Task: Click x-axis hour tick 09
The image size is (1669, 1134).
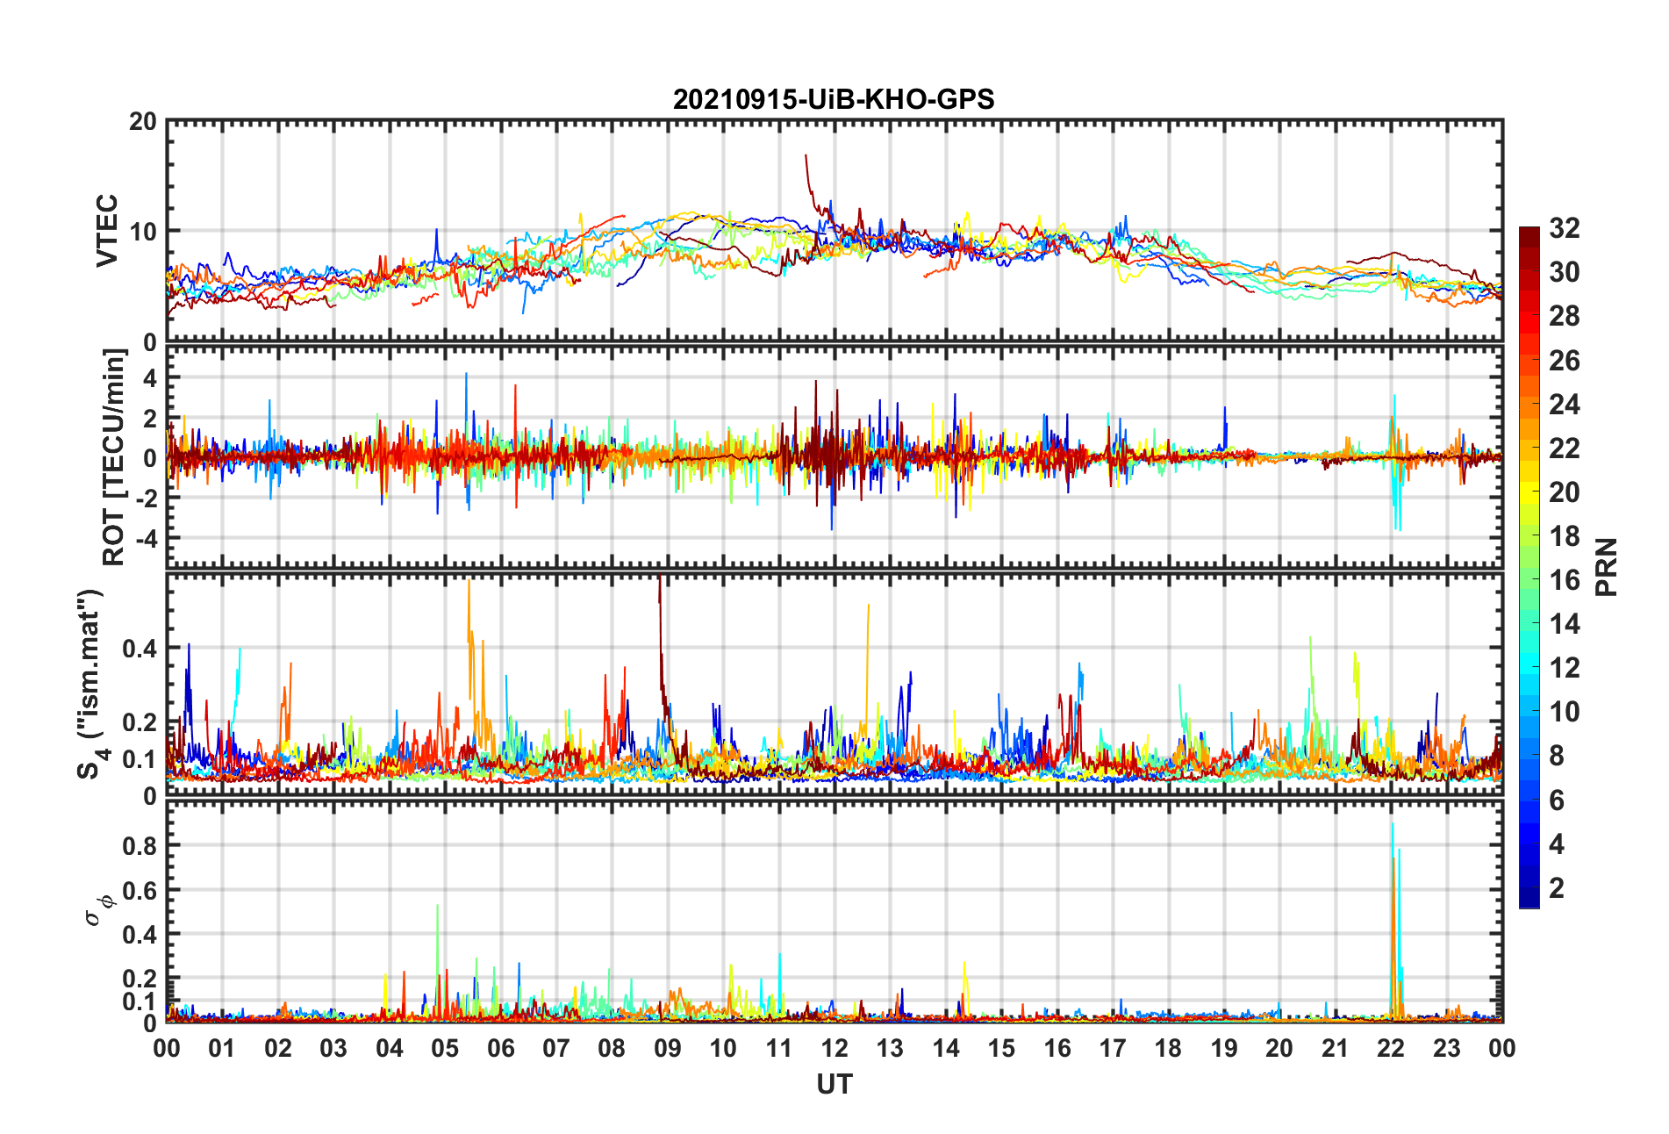Action: click(x=668, y=1048)
